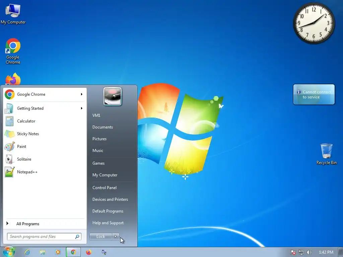This screenshot has width=343, height=257.
Task: Click the analog clock gadget
Action: click(x=314, y=23)
